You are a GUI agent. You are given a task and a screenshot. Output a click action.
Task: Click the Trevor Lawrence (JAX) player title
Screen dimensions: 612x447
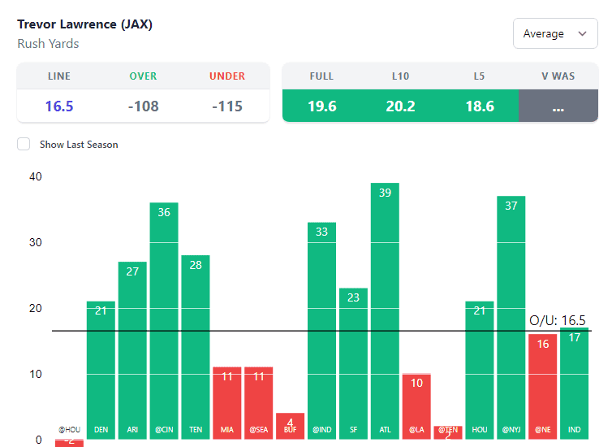coord(84,24)
